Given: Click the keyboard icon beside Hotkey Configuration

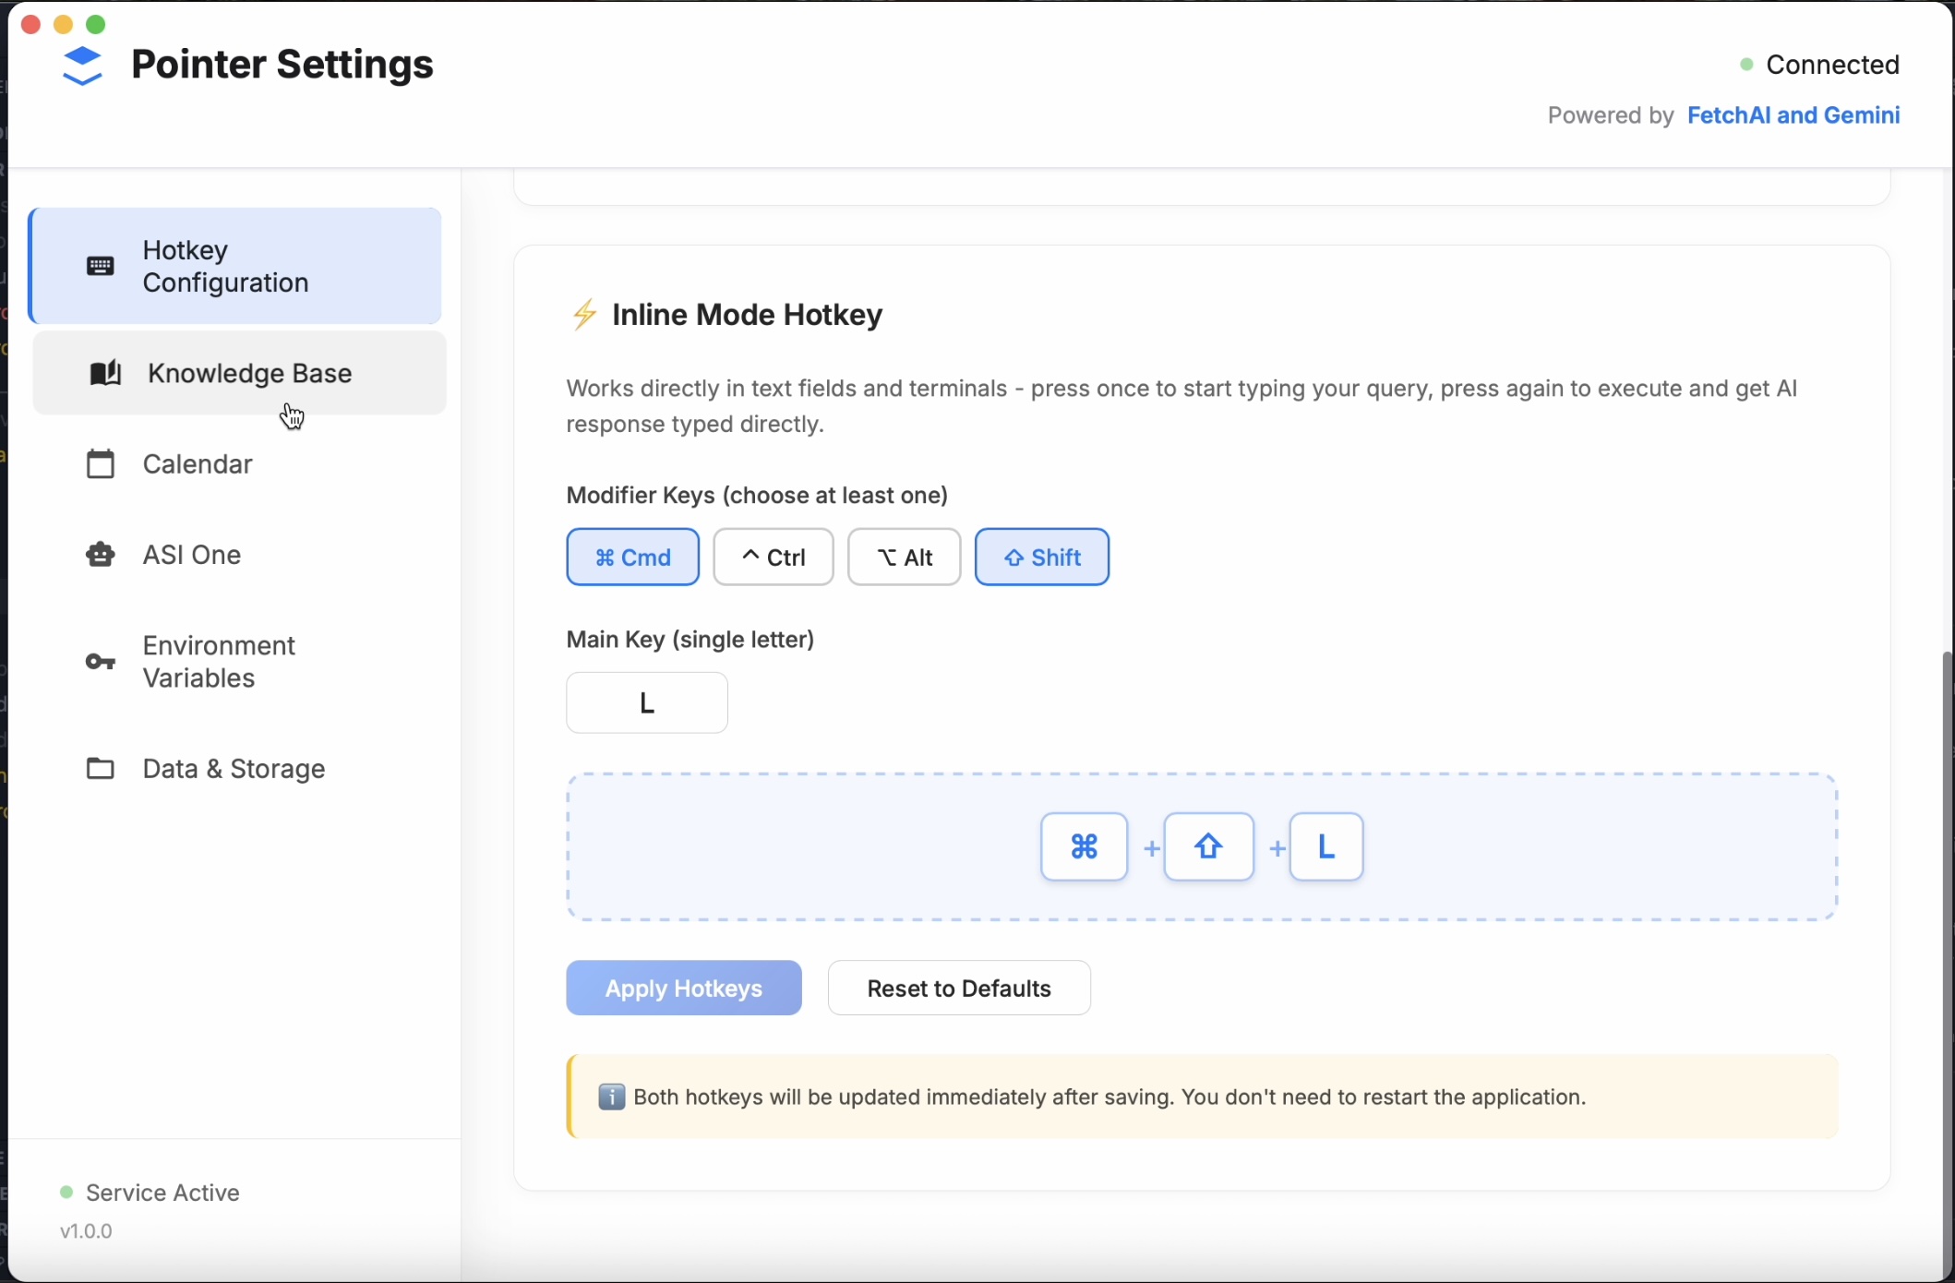Looking at the screenshot, I should (100, 267).
